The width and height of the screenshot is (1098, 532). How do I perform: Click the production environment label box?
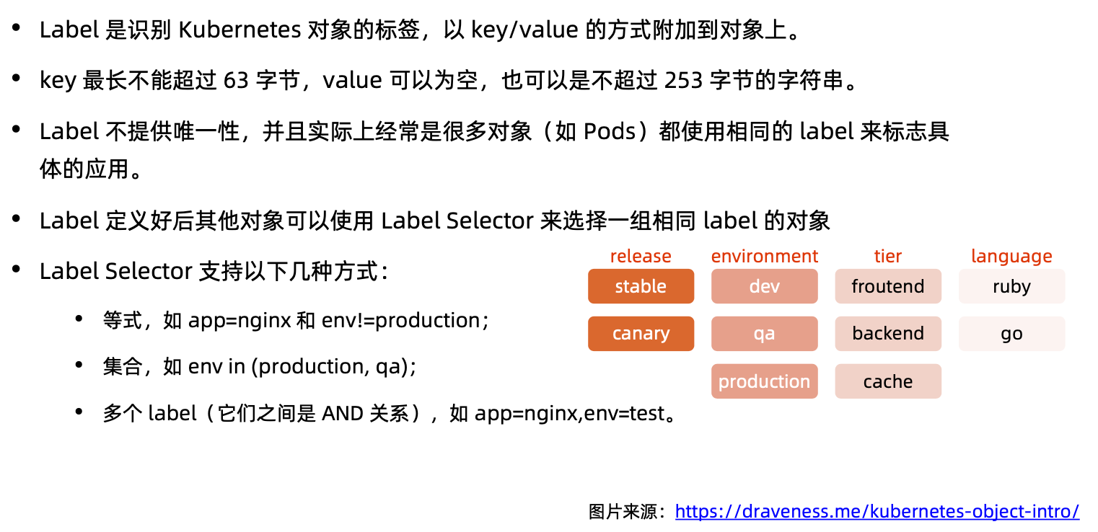click(764, 381)
